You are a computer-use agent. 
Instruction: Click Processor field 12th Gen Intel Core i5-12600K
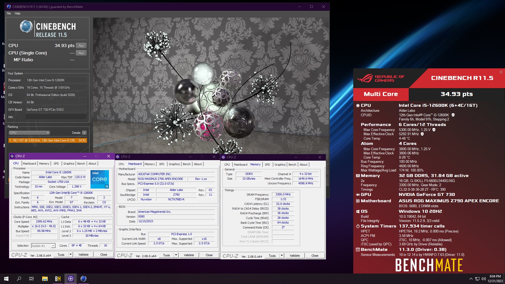coord(56,80)
